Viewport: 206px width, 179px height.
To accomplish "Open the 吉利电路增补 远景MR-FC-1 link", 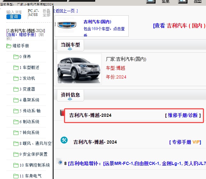I will [137, 163].
